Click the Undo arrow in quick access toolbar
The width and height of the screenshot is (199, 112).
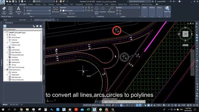pos(25,1)
